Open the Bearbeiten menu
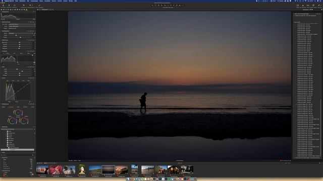The height and width of the screenshot is (181, 323). click(x=22, y=1)
